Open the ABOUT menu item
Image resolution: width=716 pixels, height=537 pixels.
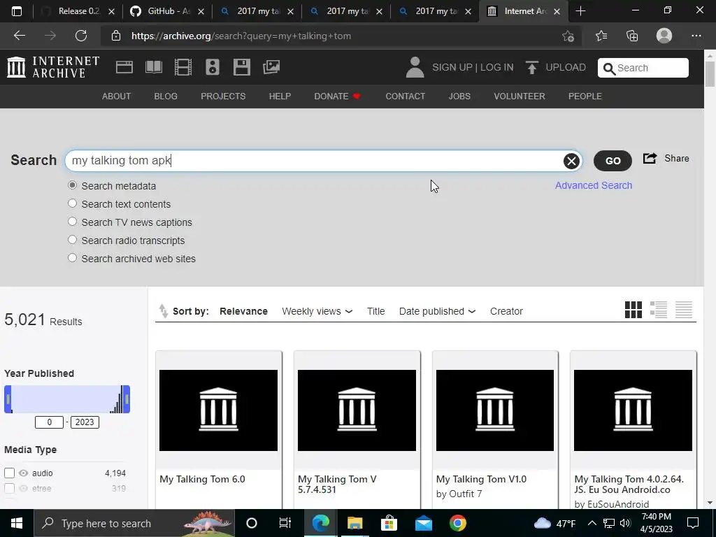(117, 96)
